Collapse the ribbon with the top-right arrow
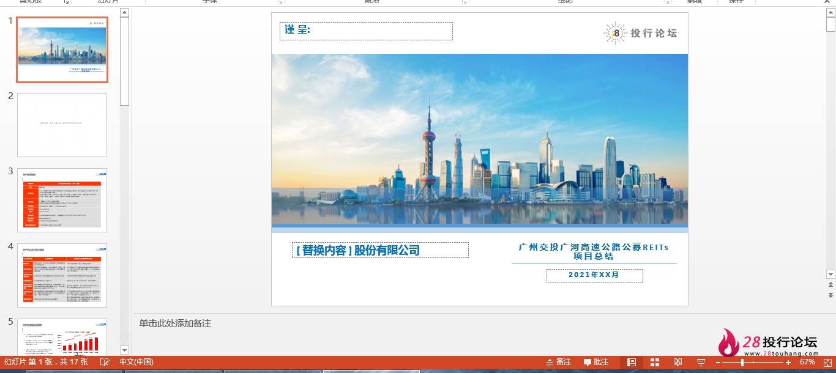The image size is (836, 373). point(827,2)
